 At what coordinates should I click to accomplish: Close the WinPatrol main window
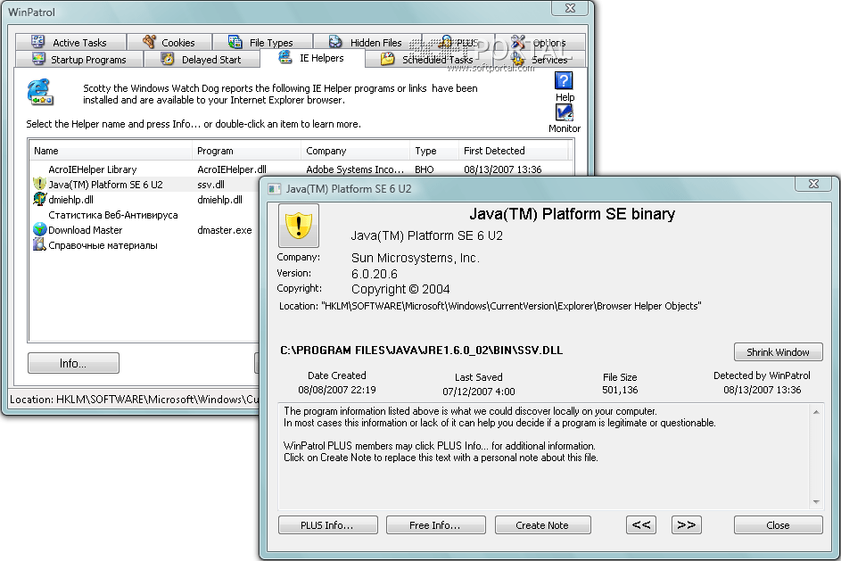[x=570, y=8]
